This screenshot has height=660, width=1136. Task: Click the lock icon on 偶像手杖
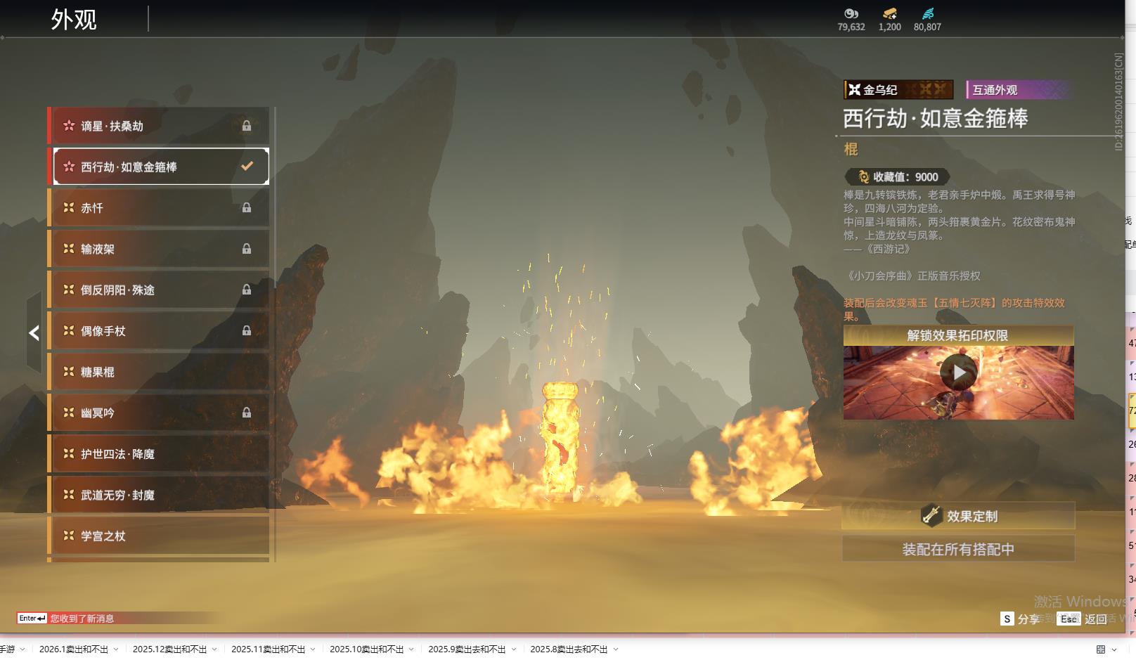coord(247,331)
